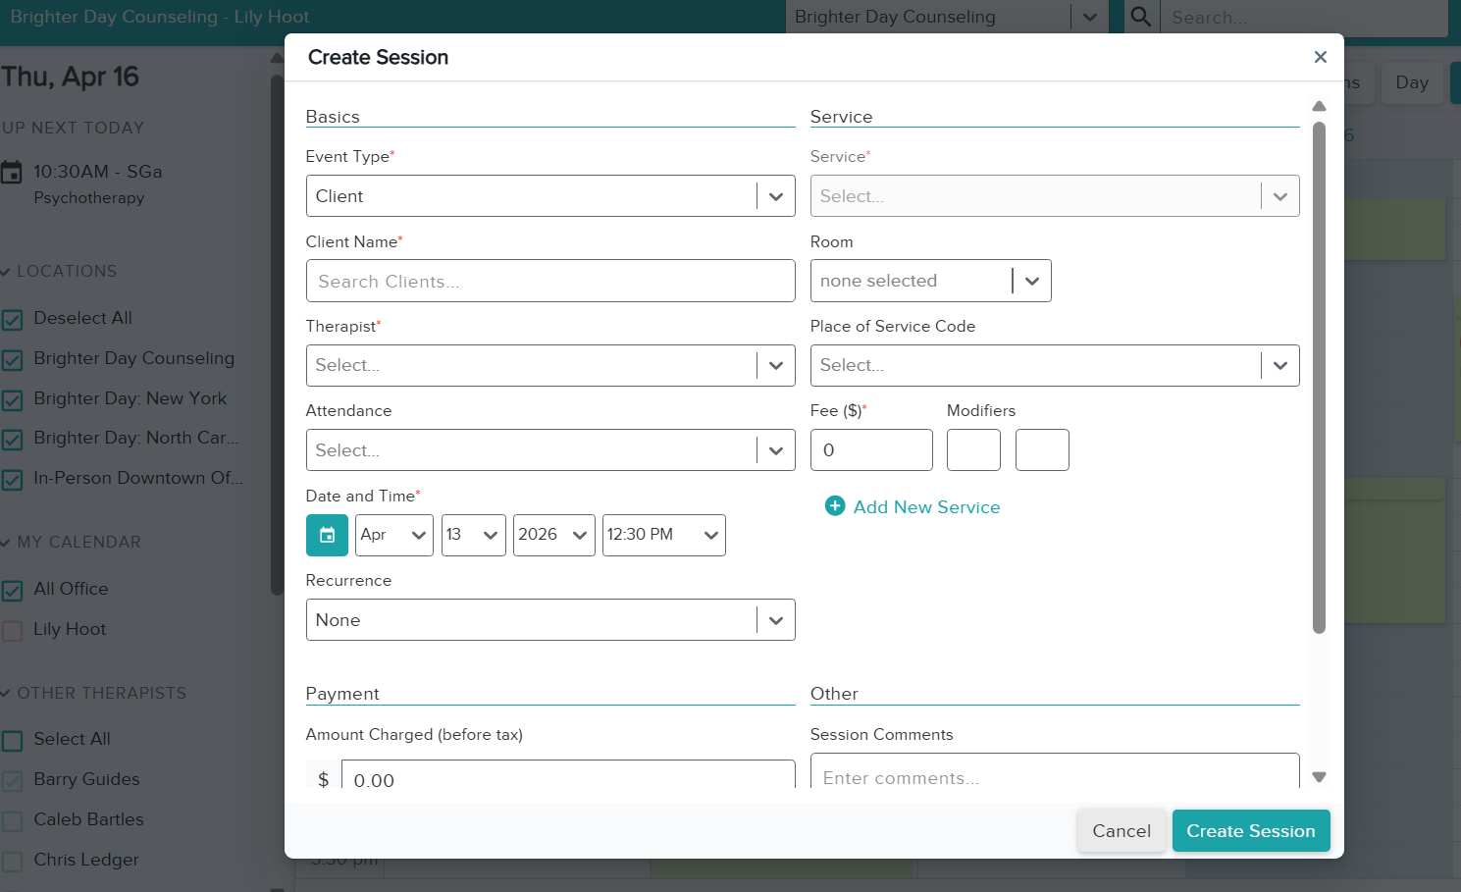Uncheck Brighter Day: North Carolina location

point(13,440)
